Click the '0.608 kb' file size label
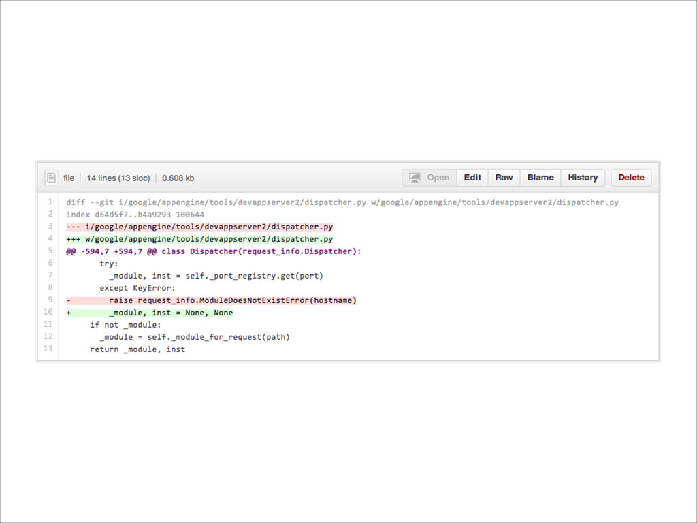The image size is (697, 523). (178, 178)
